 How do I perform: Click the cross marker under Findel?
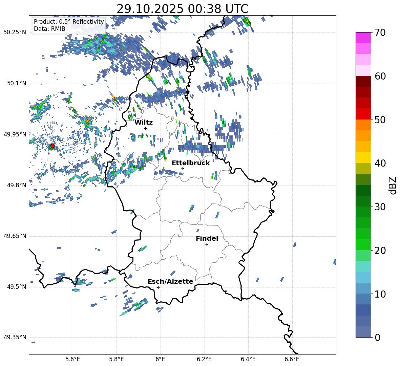pyautogui.click(x=207, y=244)
